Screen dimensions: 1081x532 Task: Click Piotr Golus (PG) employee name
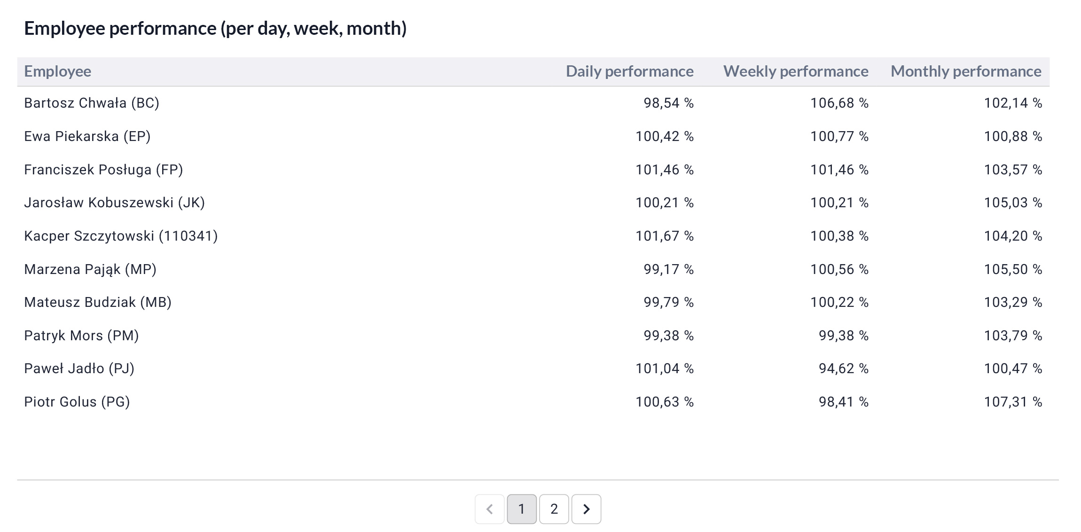77,402
